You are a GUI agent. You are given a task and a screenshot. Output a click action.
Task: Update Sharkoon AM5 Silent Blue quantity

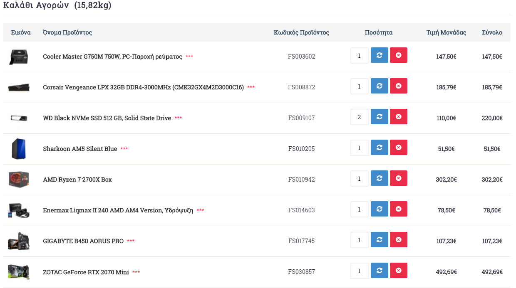tap(379, 148)
